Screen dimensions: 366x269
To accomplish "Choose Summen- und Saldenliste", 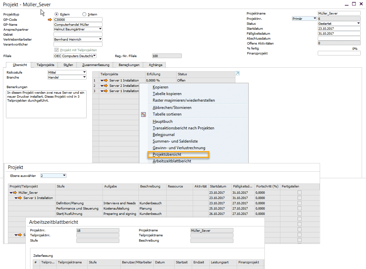I will [x=175, y=141].
